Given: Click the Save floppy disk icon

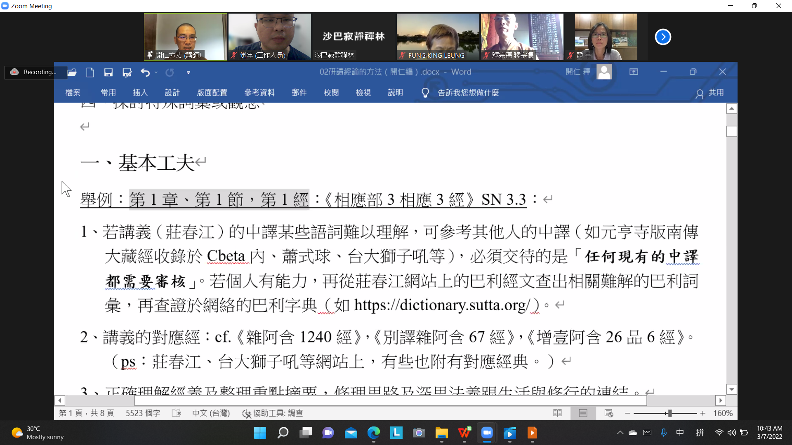Looking at the screenshot, I should tap(108, 73).
